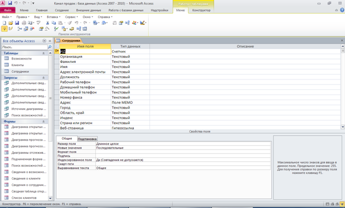Select the Список клиентов form
Image resolution: width=345 pixels, height=208 pixels.
(x=24, y=198)
